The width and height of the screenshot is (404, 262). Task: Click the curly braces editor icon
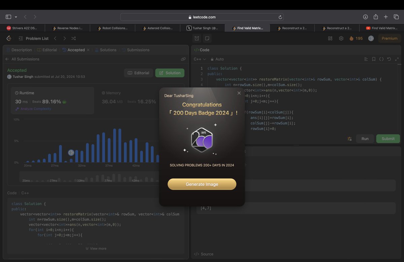(381, 59)
